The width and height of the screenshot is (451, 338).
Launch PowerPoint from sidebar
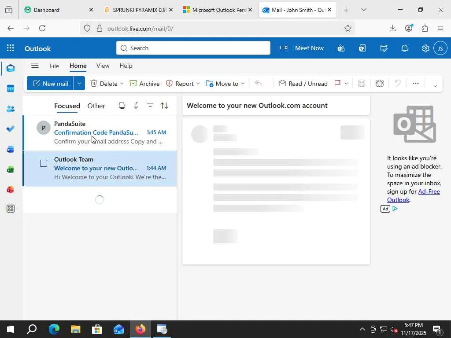pyautogui.click(x=11, y=190)
